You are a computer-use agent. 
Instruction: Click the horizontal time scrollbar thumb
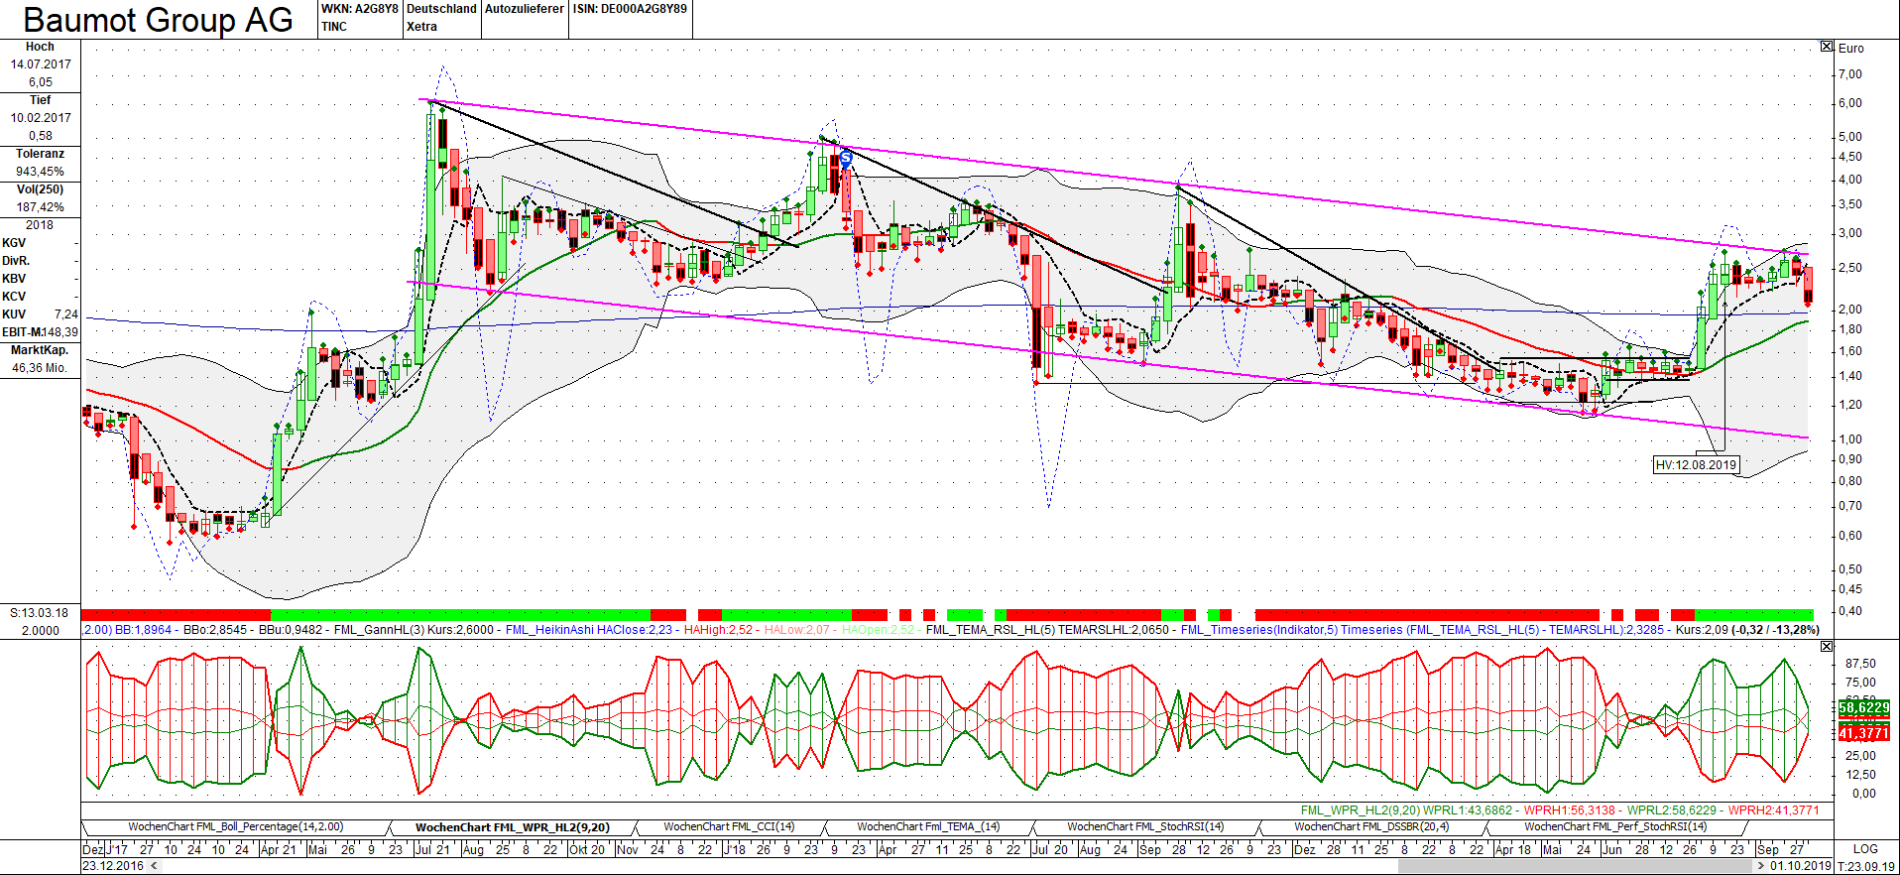[1577, 866]
